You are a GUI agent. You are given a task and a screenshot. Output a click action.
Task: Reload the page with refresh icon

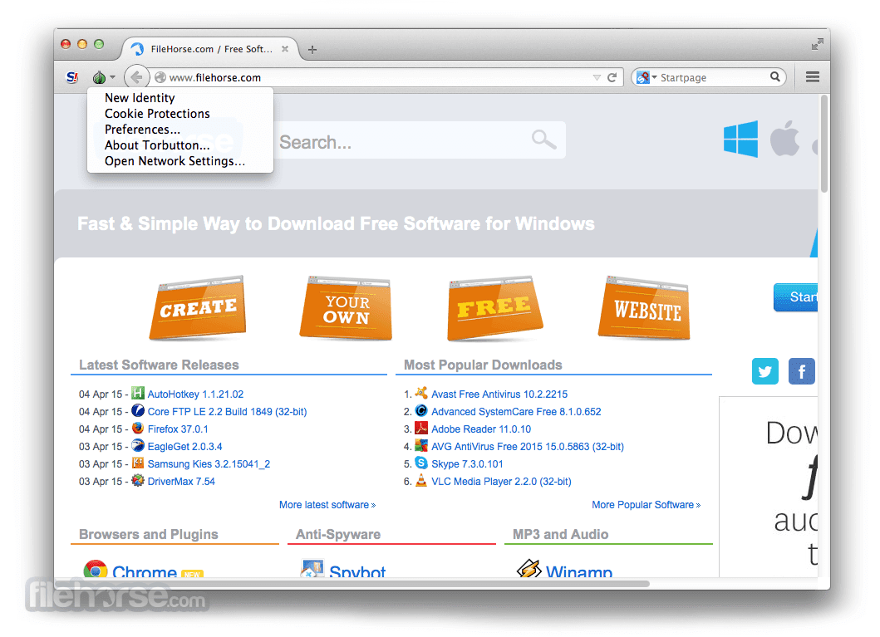pos(612,77)
